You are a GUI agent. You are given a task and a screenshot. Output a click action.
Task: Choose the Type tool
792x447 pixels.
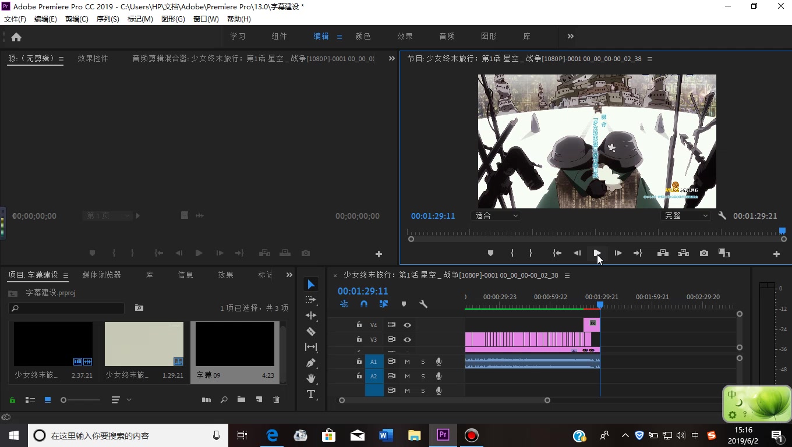point(311,394)
